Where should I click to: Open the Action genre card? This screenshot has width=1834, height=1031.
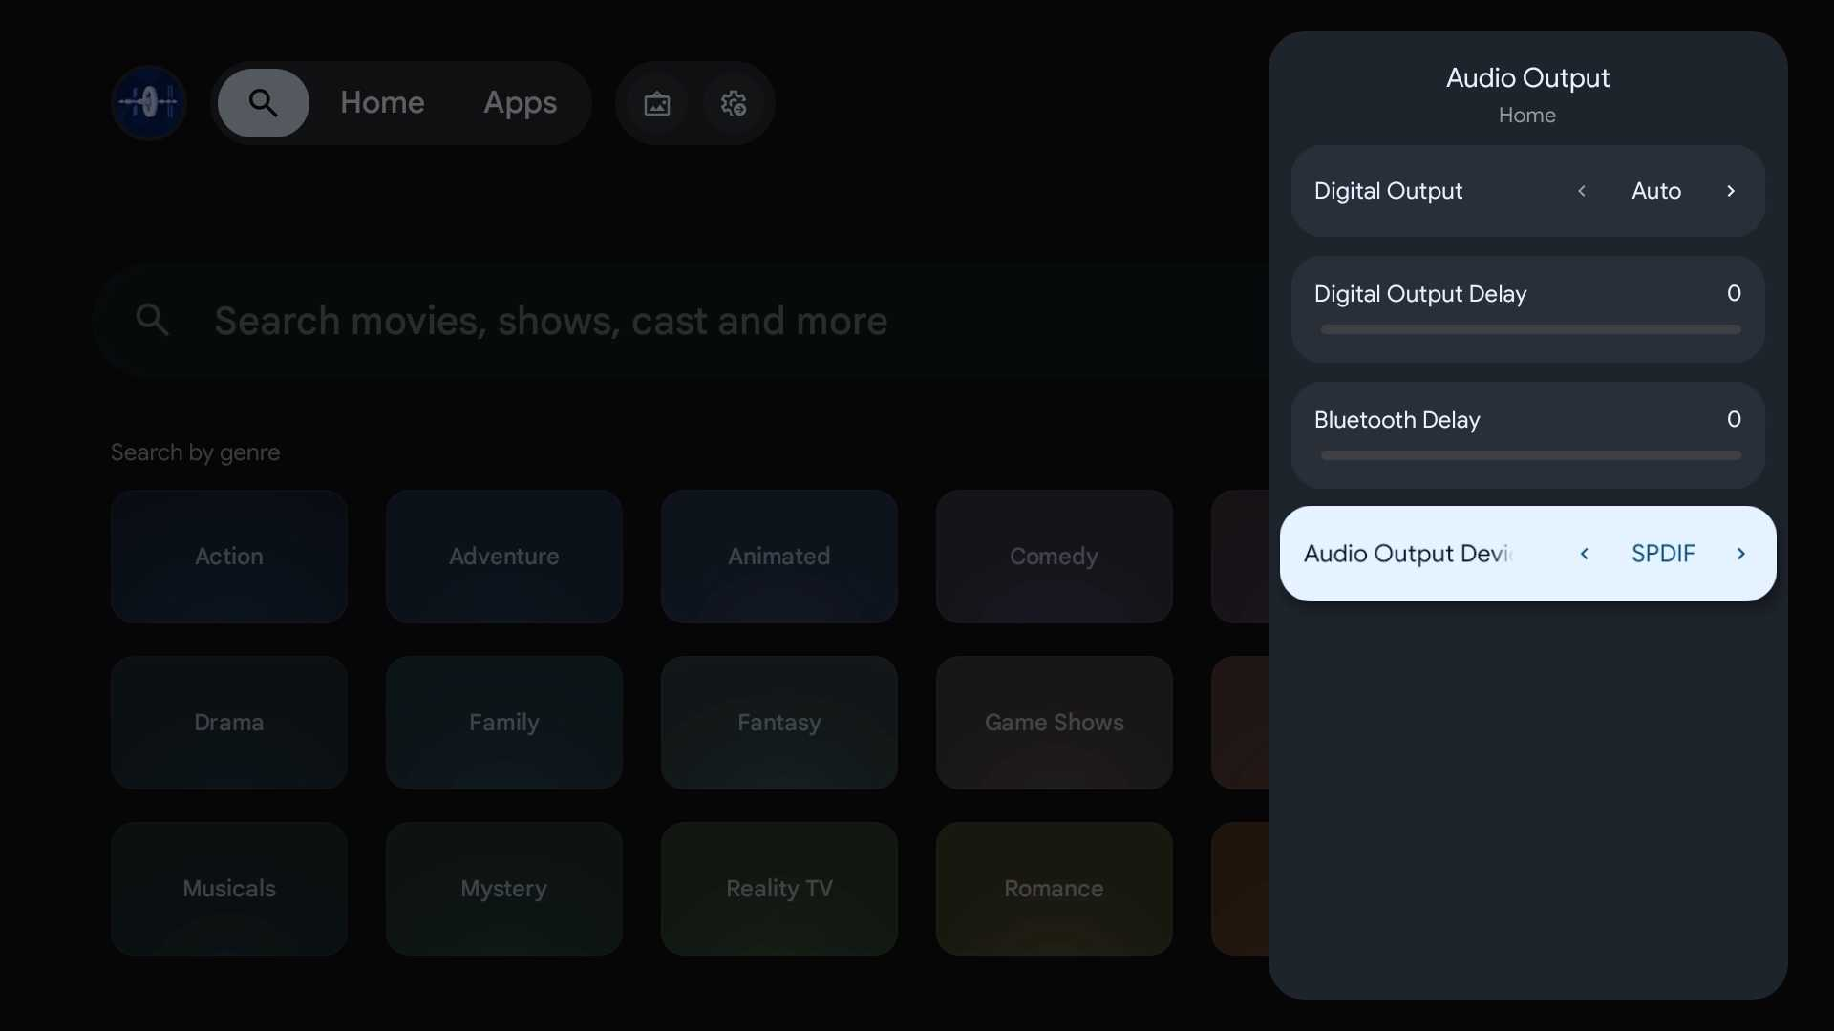coord(229,557)
